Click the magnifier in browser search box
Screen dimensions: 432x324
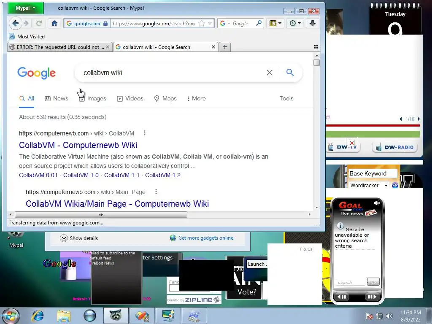pos(259,24)
